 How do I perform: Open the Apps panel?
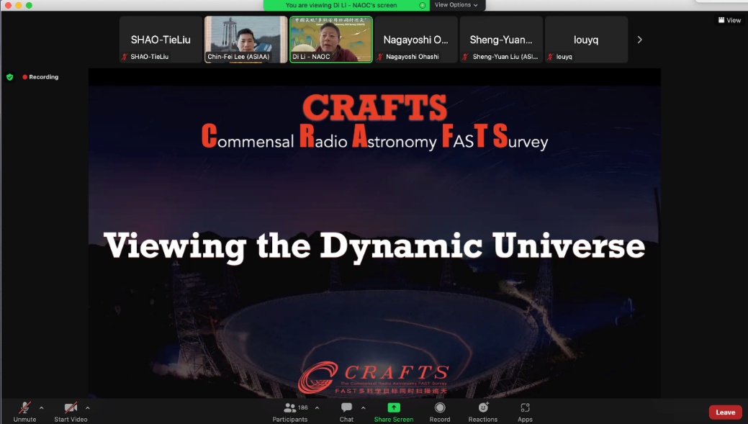tap(525, 411)
